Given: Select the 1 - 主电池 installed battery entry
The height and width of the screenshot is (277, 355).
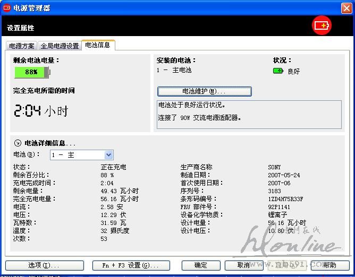Looking at the screenshot, I should point(174,71).
